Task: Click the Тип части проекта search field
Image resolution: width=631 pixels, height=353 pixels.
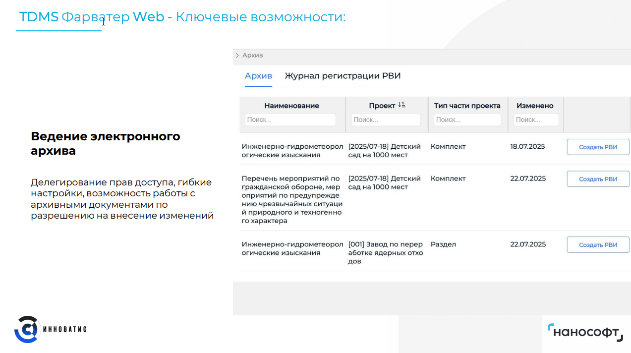Action: [467, 120]
